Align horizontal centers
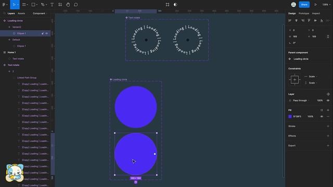Screen dimensions: 333x187 click(296, 21)
